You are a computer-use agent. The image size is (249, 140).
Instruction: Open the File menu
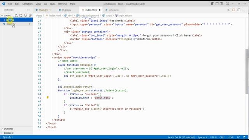coord(10,3)
